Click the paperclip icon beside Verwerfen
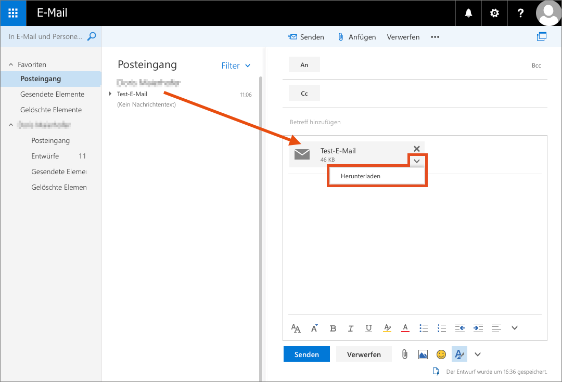This screenshot has height=382, width=562. point(404,354)
